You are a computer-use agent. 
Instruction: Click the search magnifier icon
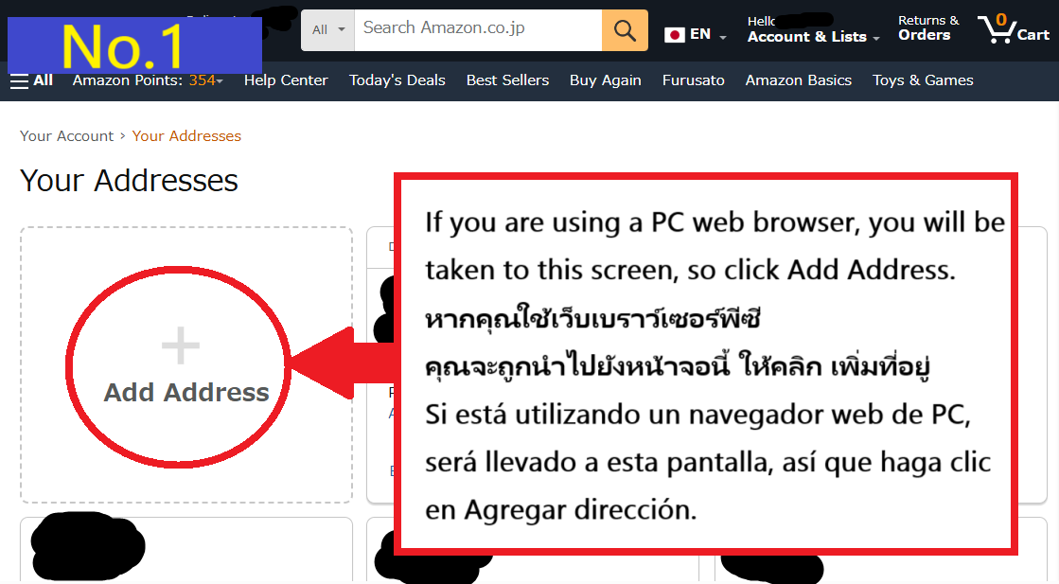tap(625, 30)
